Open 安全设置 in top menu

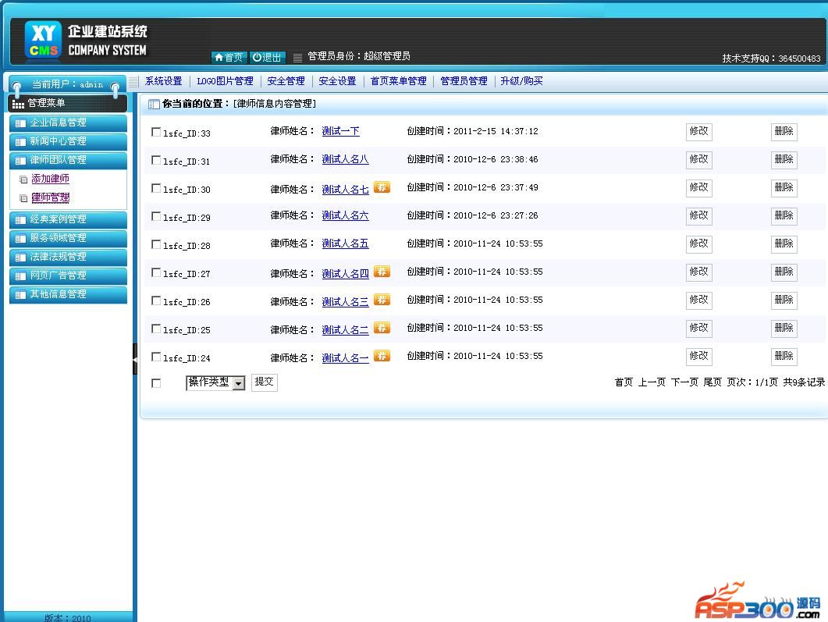pos(337,81)
